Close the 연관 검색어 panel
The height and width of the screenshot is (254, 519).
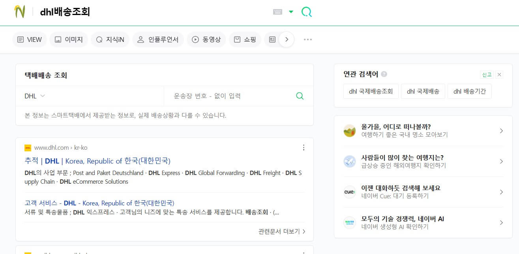(x=499, y=75)
